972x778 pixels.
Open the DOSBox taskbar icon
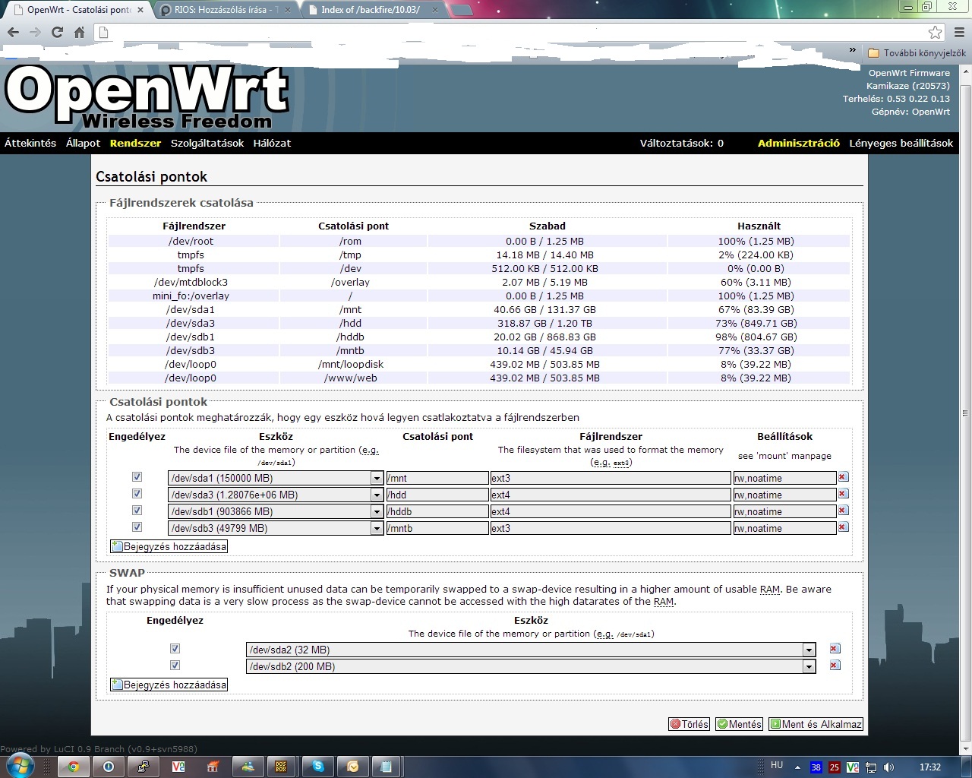coord(281,767)
